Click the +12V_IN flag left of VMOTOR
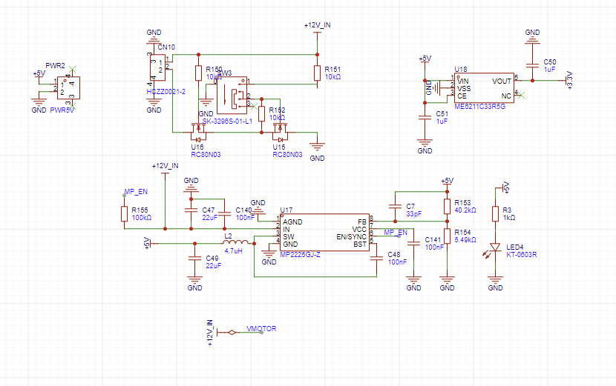The height and width of the screenshot is (386, 616). (211, 333)
